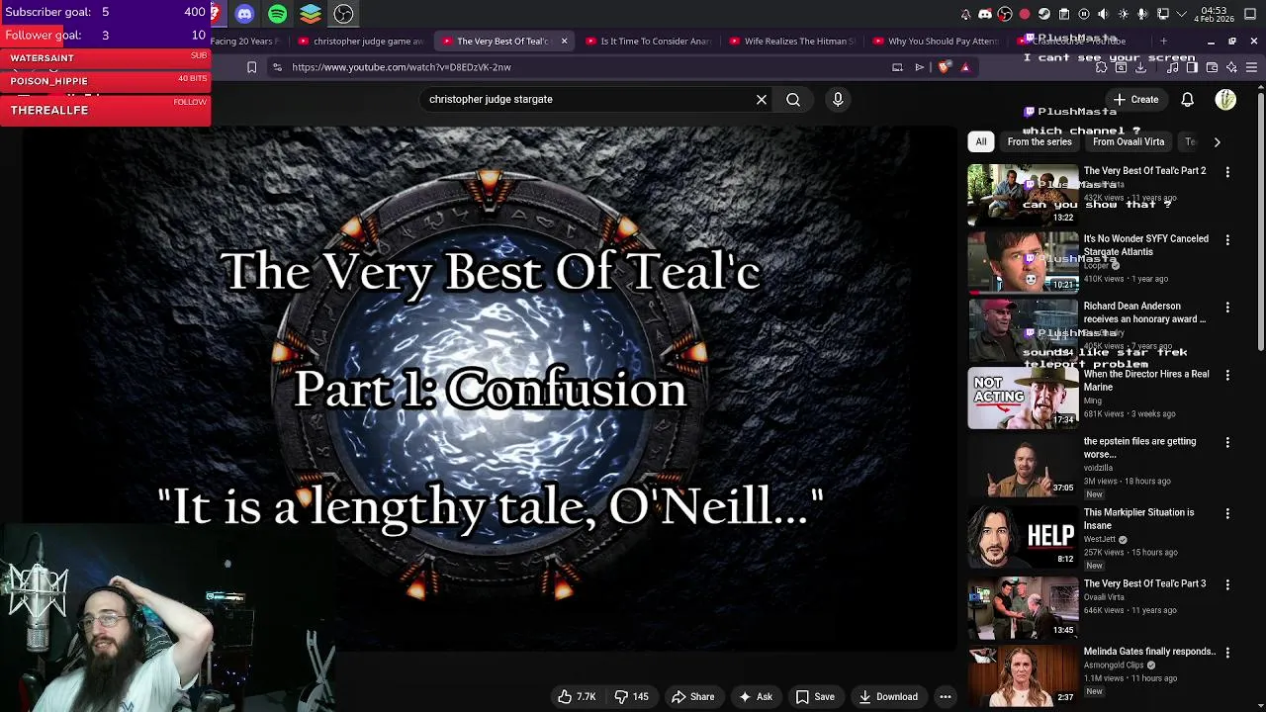Click the Brave Shields lion icon
Screen dimensions: 1266x712
point(944,67)
